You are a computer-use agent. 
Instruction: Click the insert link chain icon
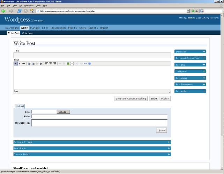60,64
